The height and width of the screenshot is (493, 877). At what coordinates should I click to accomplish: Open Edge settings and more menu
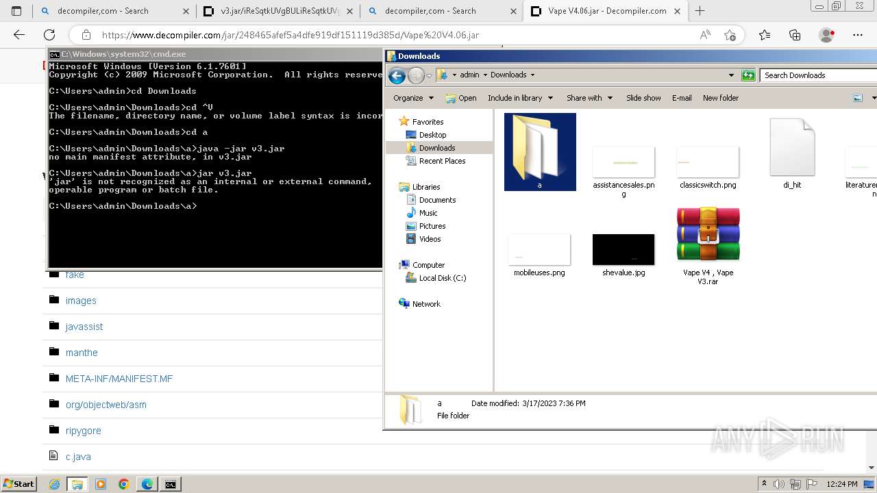click(858, 35)
